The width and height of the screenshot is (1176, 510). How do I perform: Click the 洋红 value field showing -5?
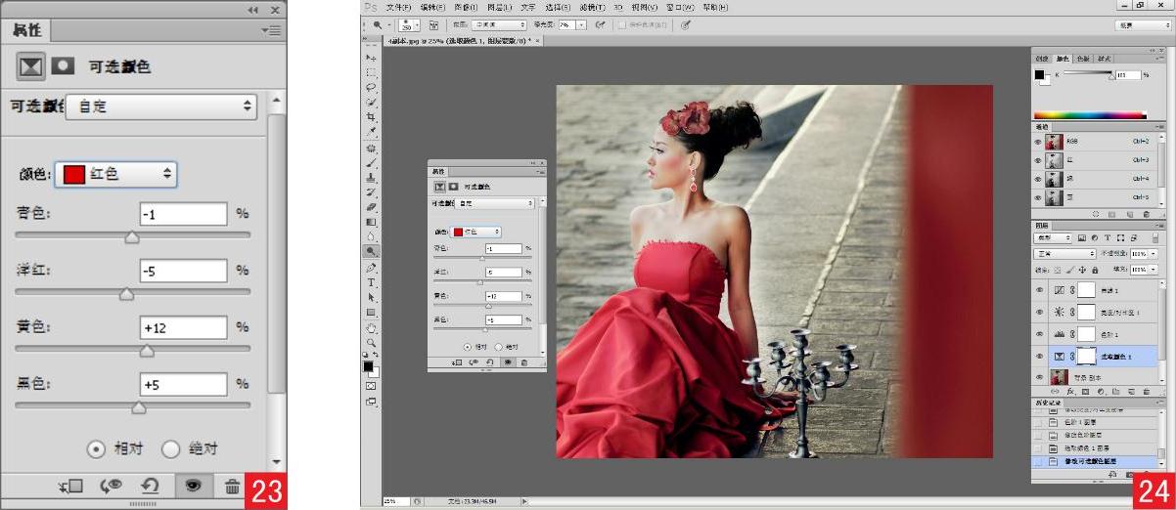click(x=183, y=271)
